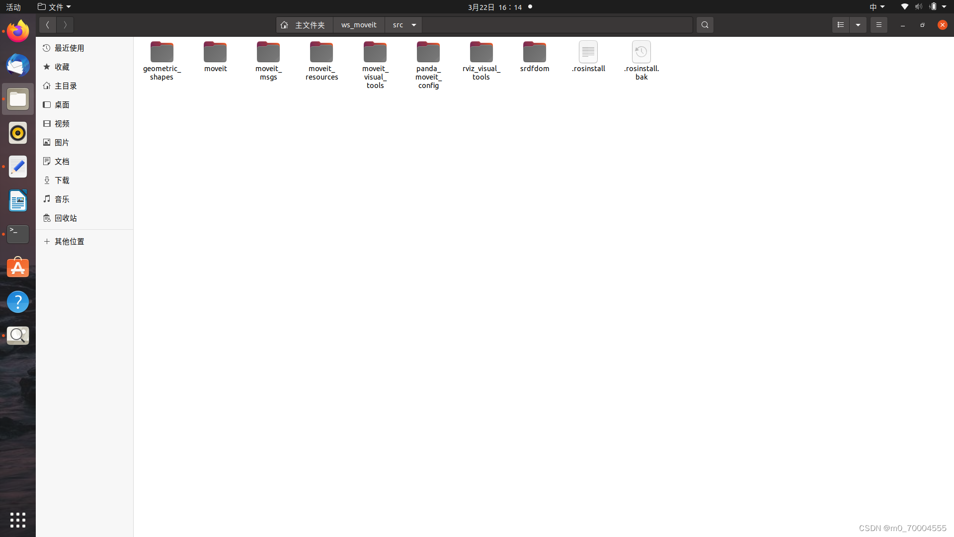Toggle list view layout button
The height and width of the screenshot is (537, 954).
pos(841,25)
